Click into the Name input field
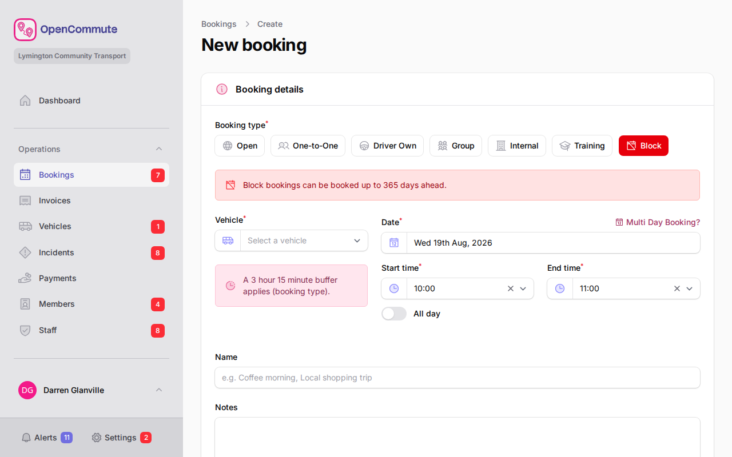The width and height of the screenshot is (732, 457). (457, 378)
